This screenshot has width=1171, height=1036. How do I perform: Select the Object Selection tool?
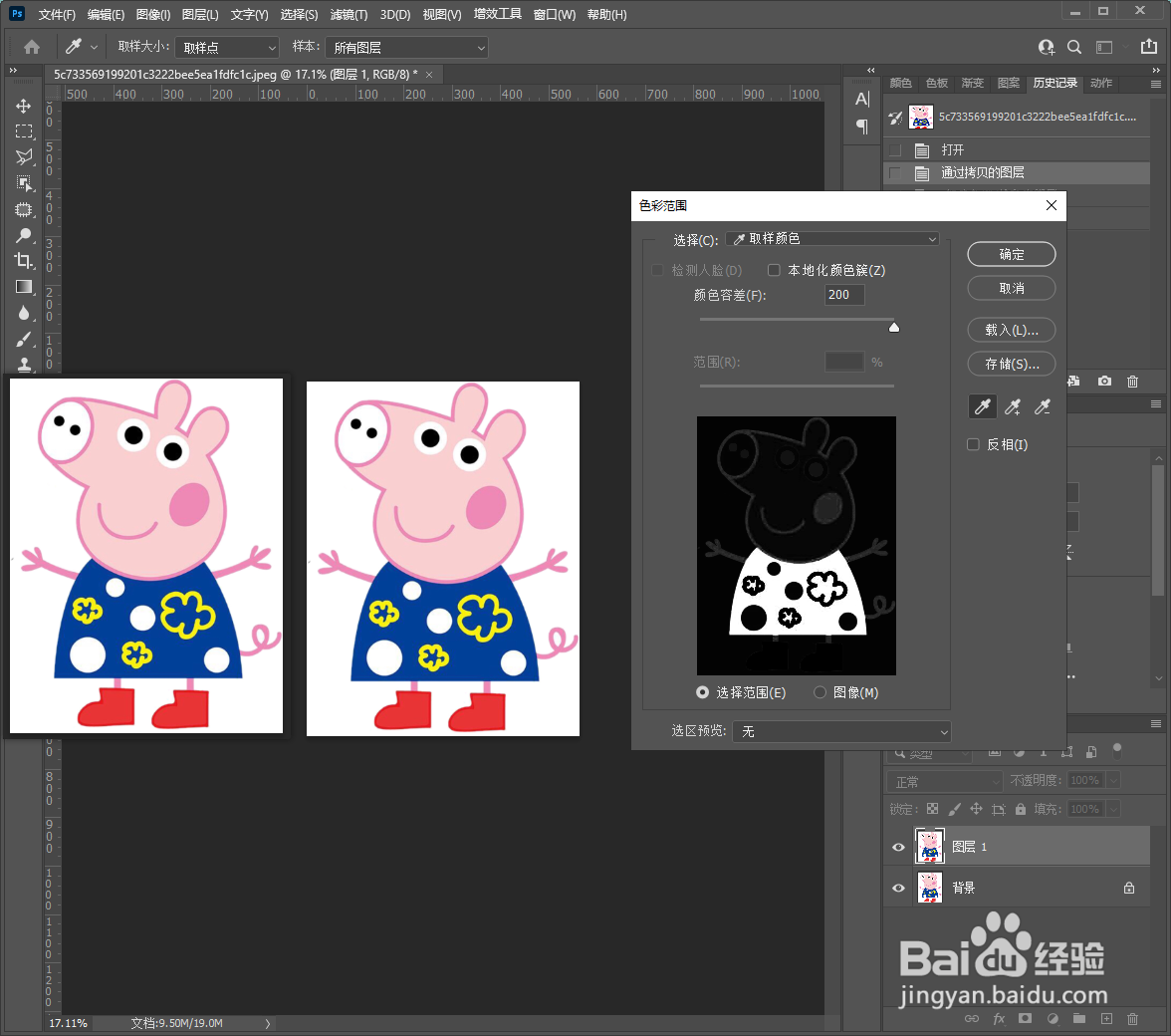24,183
